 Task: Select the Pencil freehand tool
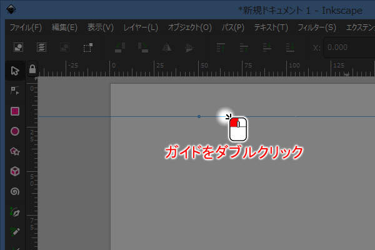coord(15,232)
